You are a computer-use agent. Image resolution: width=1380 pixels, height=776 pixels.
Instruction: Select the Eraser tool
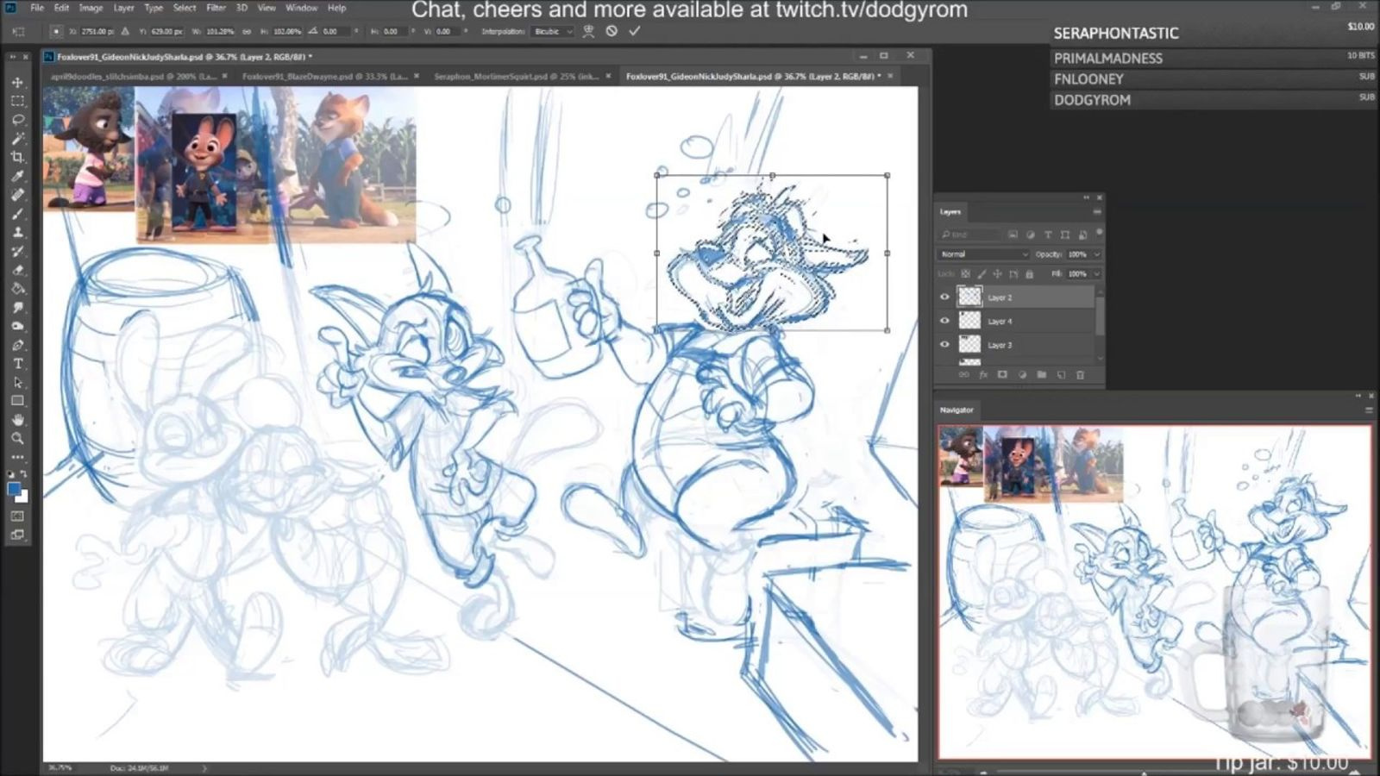tap(17, 270)
